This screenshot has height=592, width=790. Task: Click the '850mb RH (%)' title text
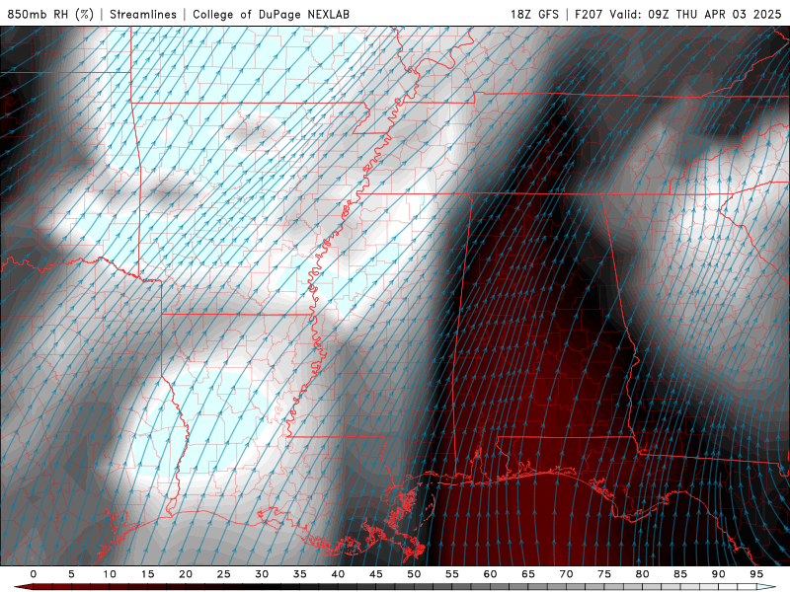click(50, 14)
